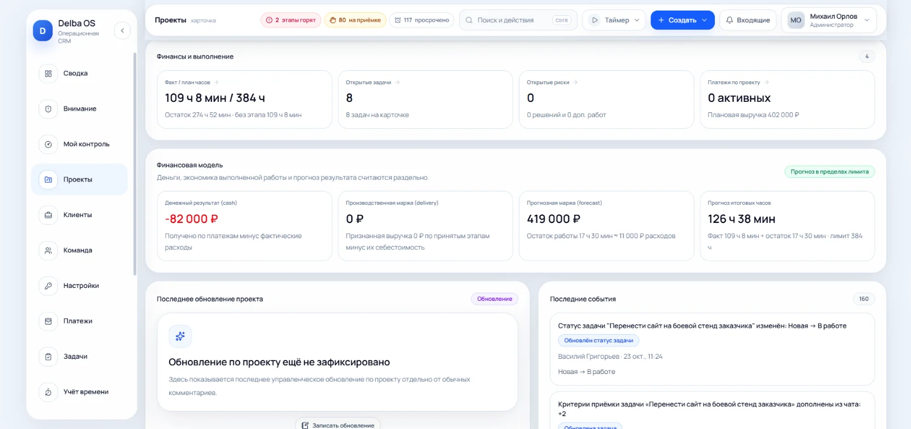911x429 pixels.
Task: Click the Клиенты briefcase icon
Action: click(x=49, y=215)
